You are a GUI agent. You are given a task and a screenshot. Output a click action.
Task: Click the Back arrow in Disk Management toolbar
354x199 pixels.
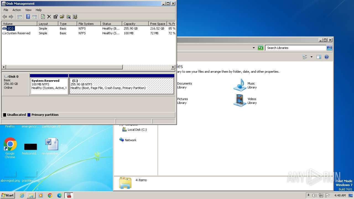pyautogui.click(x=5, y=17)
